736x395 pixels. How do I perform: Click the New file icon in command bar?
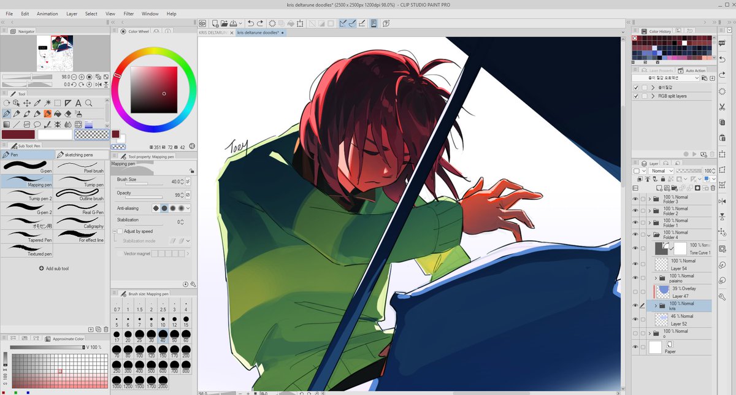pos(215,23)
